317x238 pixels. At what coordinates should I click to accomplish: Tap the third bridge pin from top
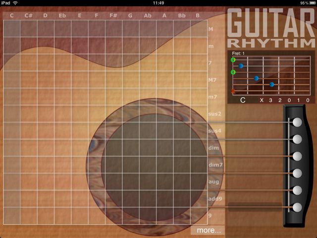click(x=297, y=156)
